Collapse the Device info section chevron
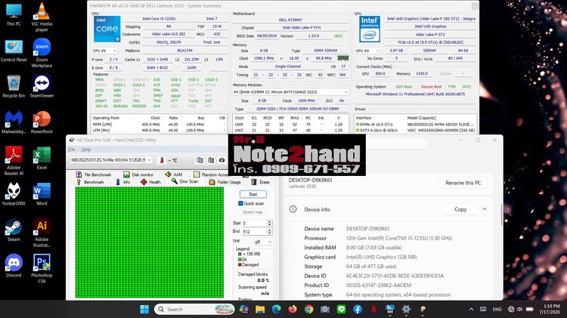The image size is (567, 318). (484, 209)
